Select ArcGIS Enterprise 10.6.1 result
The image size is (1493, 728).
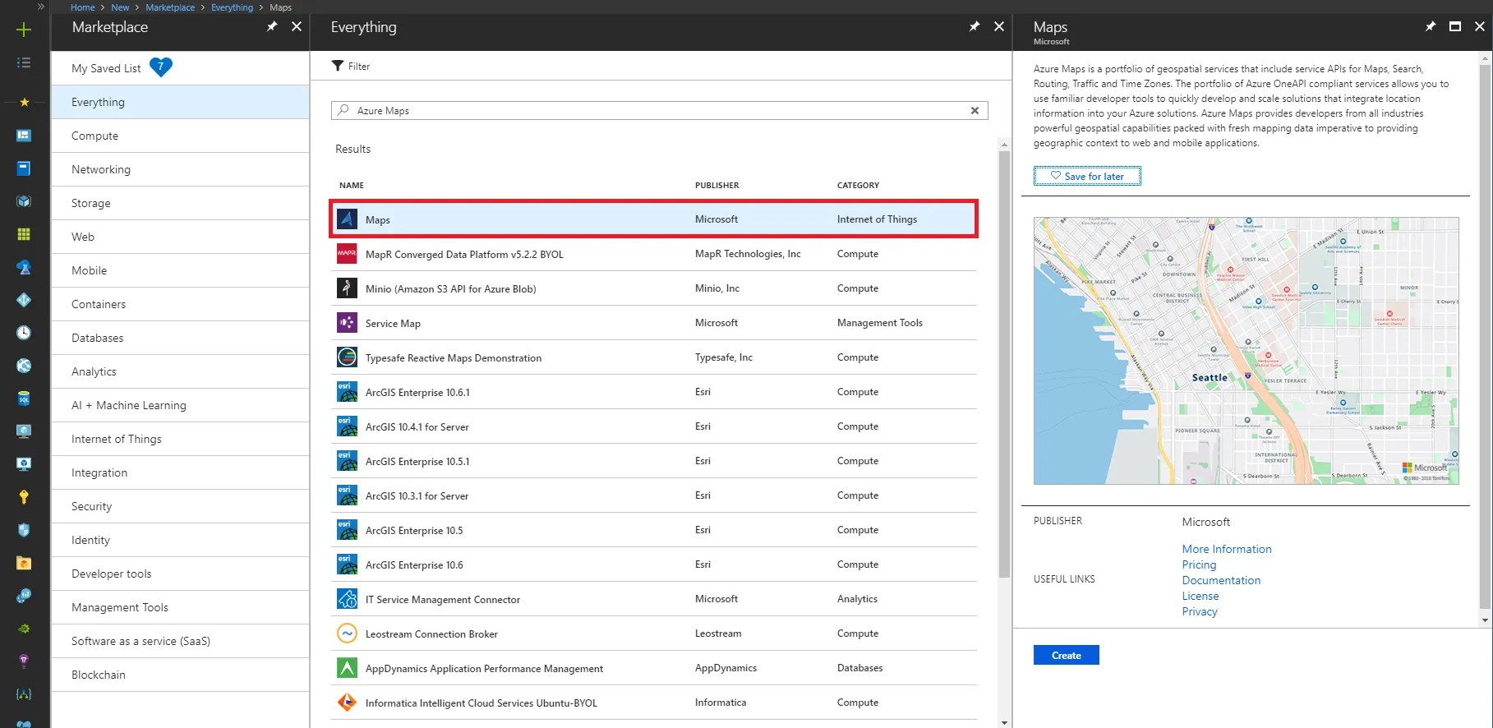[654, 392]
